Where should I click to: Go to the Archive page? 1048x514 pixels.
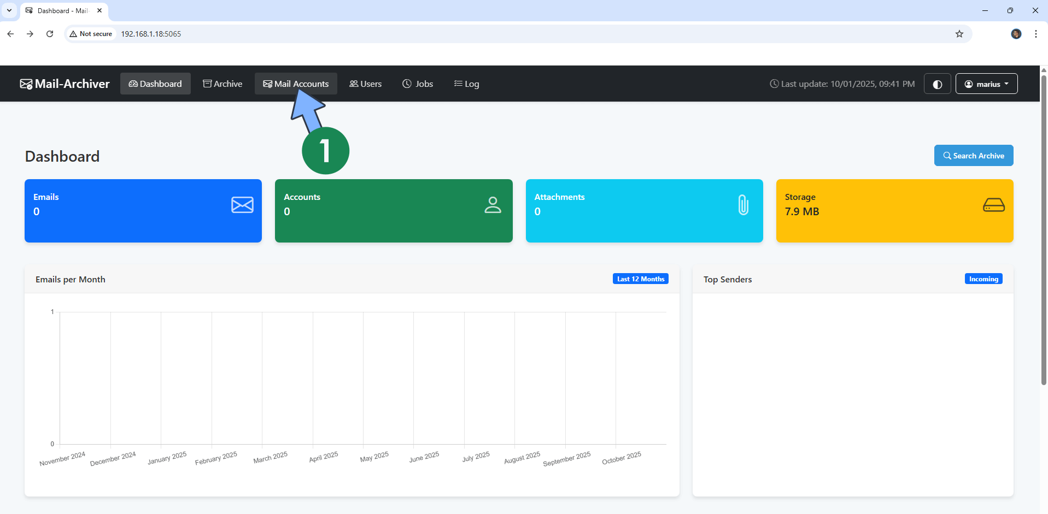223,84
